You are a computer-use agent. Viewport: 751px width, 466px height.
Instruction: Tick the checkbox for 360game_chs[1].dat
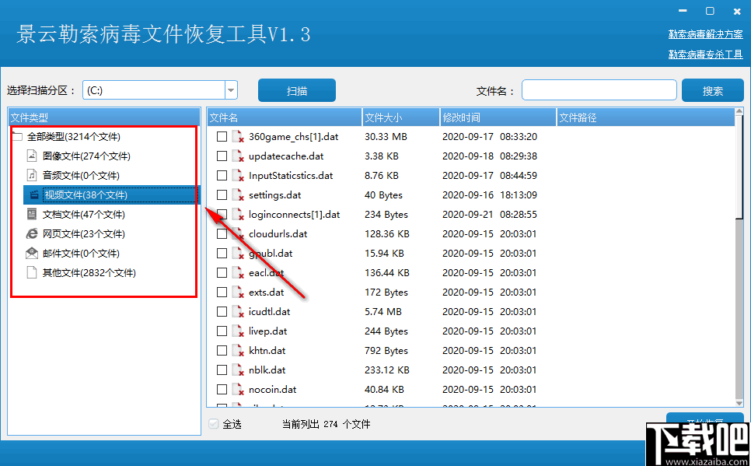(222, 137)
